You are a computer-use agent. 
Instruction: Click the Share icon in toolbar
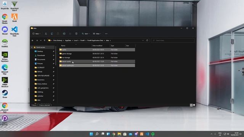(x=70, y=34)
